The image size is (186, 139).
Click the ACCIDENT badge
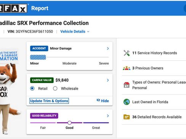point(39,48)
